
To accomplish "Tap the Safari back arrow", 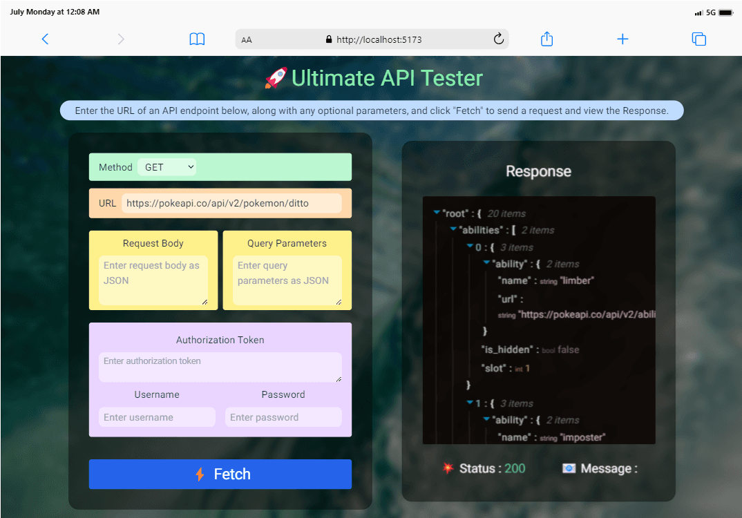I will (45, 39).
